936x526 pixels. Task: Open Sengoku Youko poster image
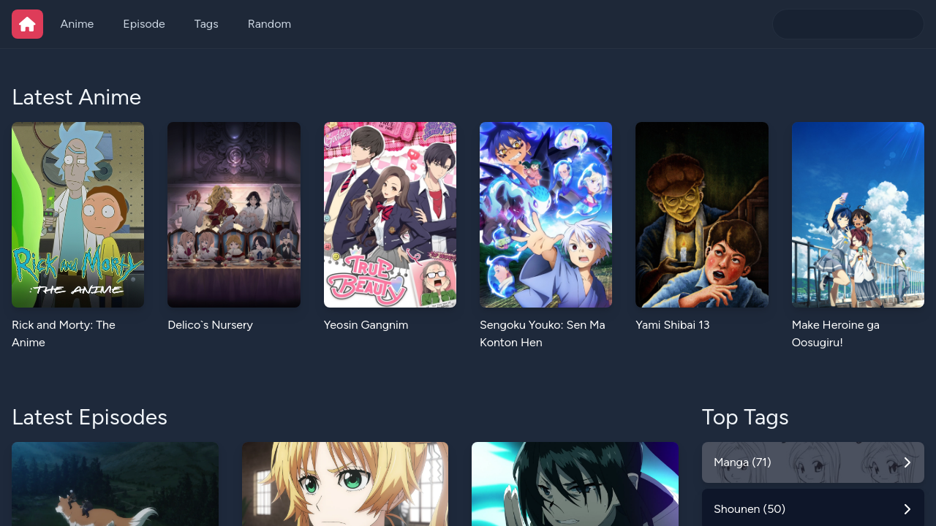point(546,215)
